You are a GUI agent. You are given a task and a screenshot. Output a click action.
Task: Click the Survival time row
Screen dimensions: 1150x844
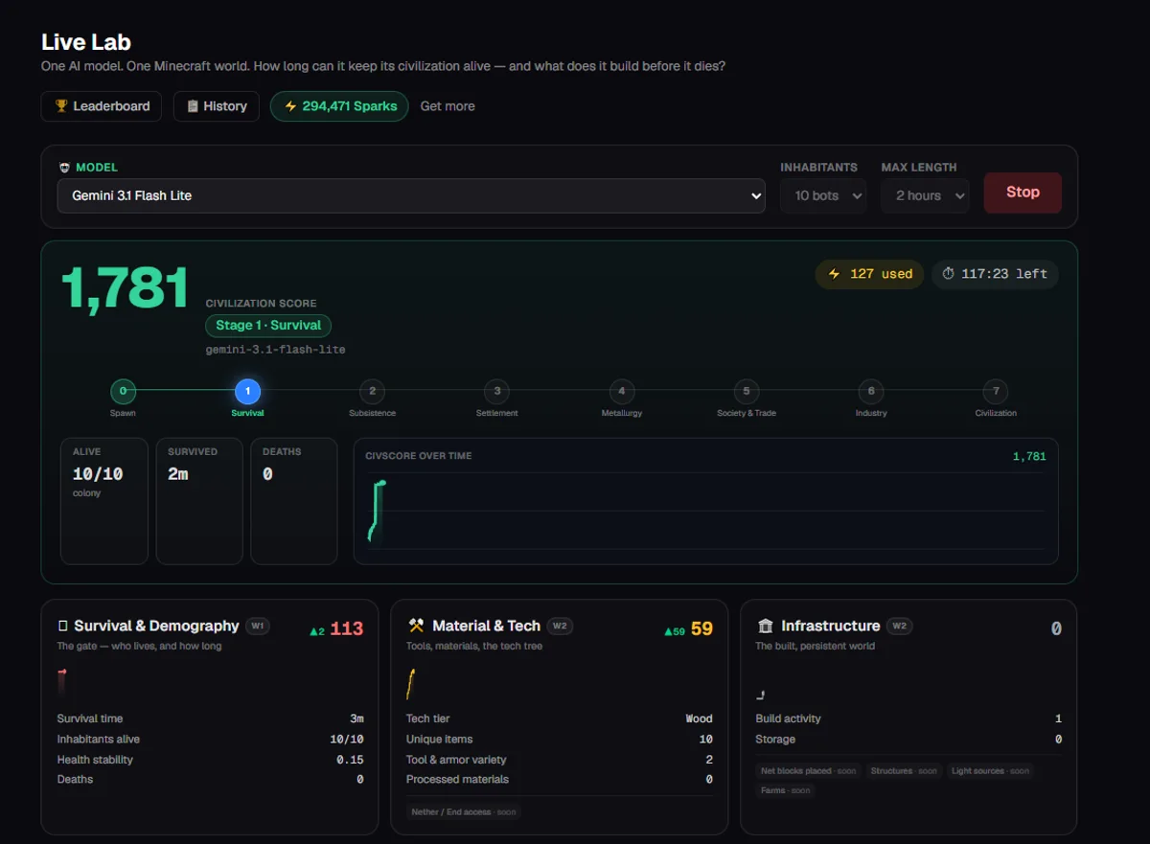point(210,719)
